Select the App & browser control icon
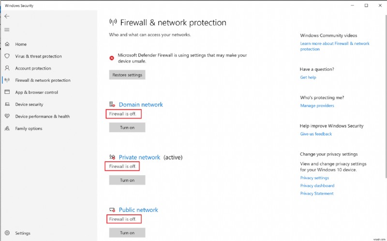 [x=7, y=92]
